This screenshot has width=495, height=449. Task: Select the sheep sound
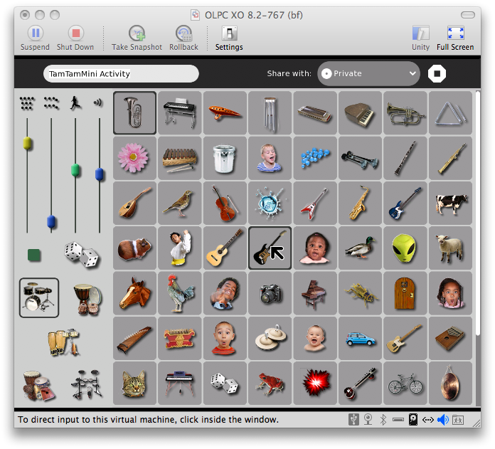450,248
